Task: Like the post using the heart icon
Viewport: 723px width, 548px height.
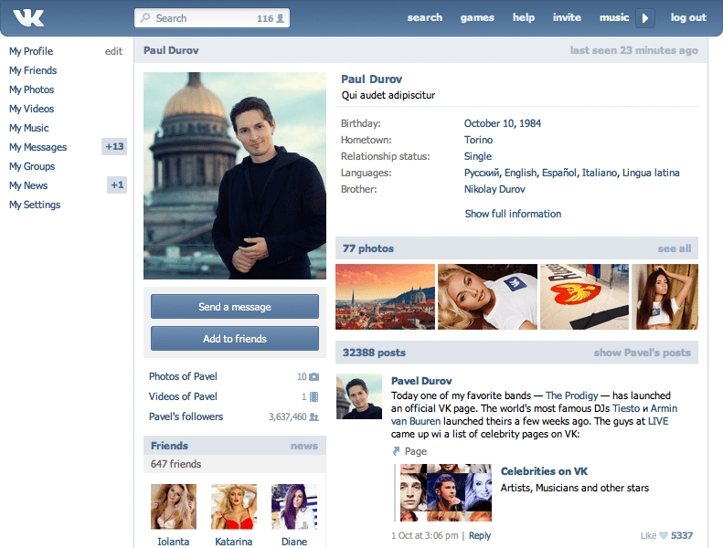Action: (664, 535)
